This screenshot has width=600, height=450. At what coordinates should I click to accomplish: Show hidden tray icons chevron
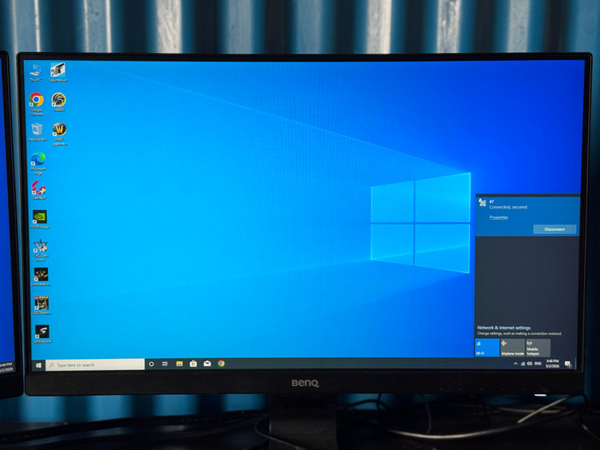pos(515,364)
